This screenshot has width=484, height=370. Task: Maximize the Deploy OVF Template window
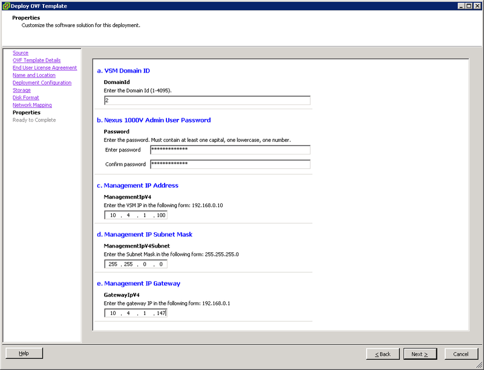point(469,6)
